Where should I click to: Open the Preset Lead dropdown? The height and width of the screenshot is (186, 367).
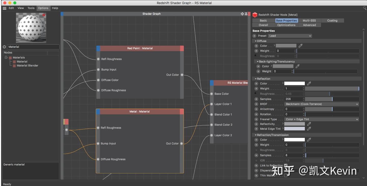click(x=290, y=36)
